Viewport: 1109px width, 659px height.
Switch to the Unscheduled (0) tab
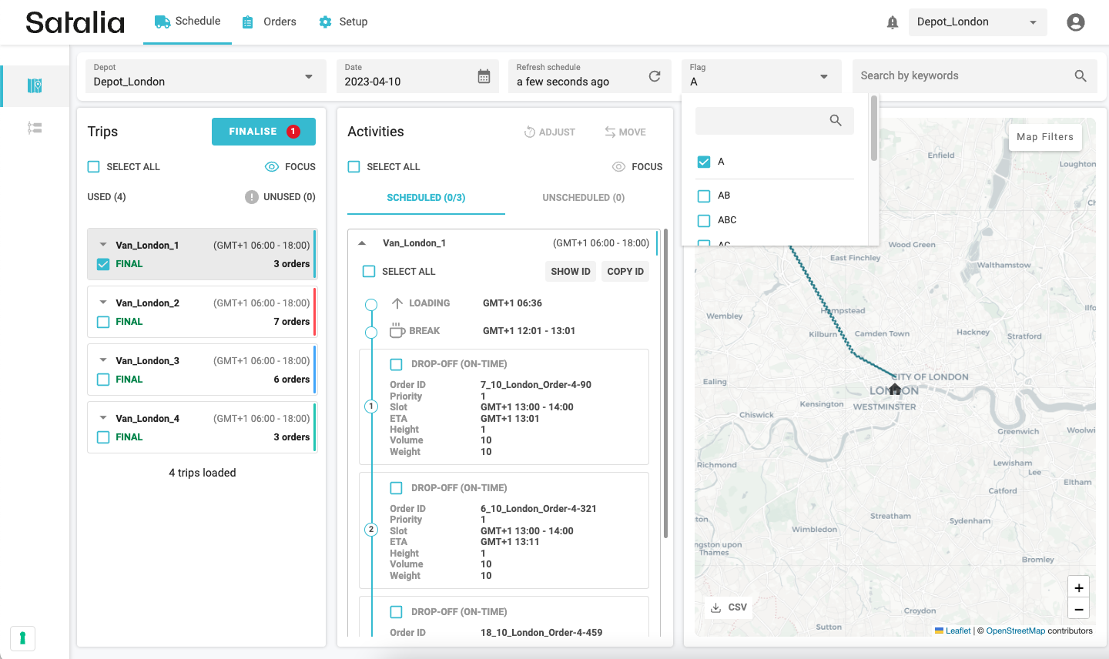(x=583, y=198)
